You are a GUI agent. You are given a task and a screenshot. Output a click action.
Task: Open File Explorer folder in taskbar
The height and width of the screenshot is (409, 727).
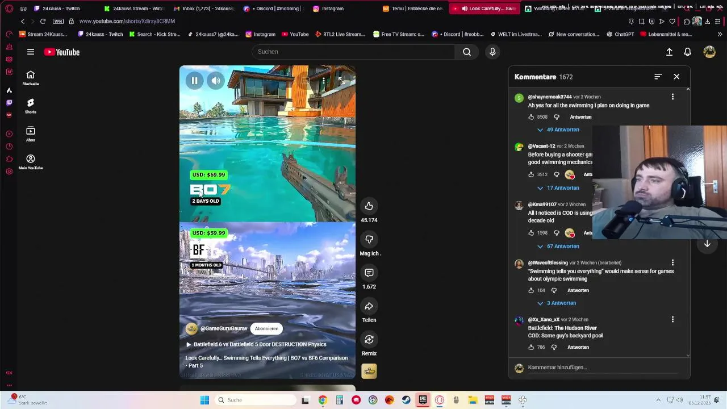click(473, 400)
